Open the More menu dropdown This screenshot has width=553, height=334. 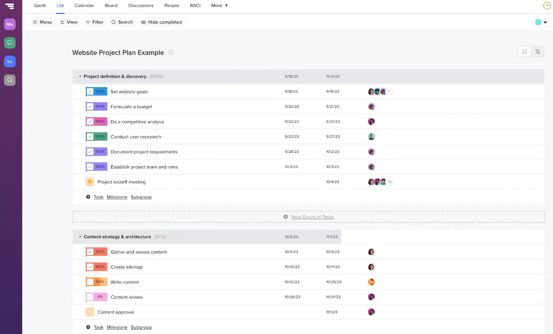(x=219, y=6)
